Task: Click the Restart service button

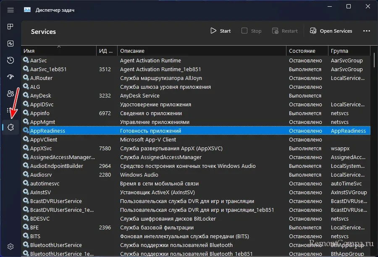Action: tap(285, 31)
